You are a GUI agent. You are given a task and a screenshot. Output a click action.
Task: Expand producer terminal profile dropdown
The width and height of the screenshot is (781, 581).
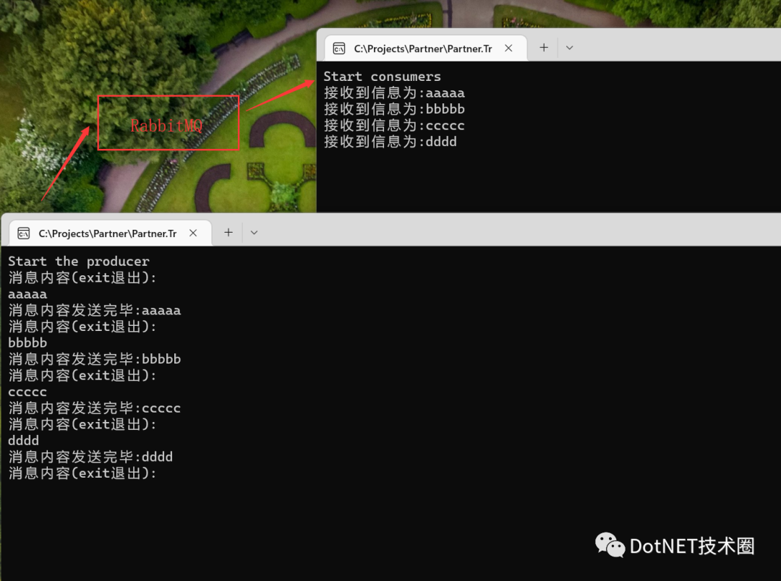pyautogui.click(x=254, y=233)
